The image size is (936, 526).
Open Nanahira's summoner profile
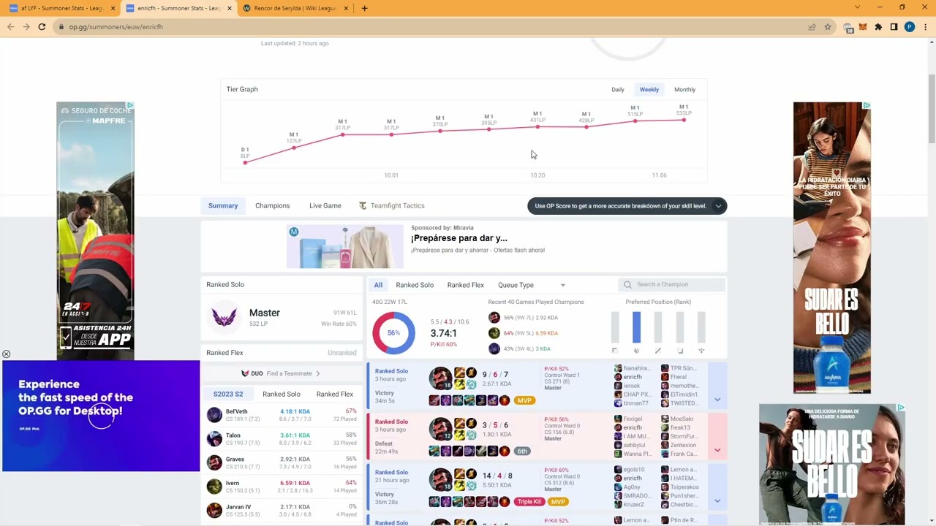(x=635, y=368)
